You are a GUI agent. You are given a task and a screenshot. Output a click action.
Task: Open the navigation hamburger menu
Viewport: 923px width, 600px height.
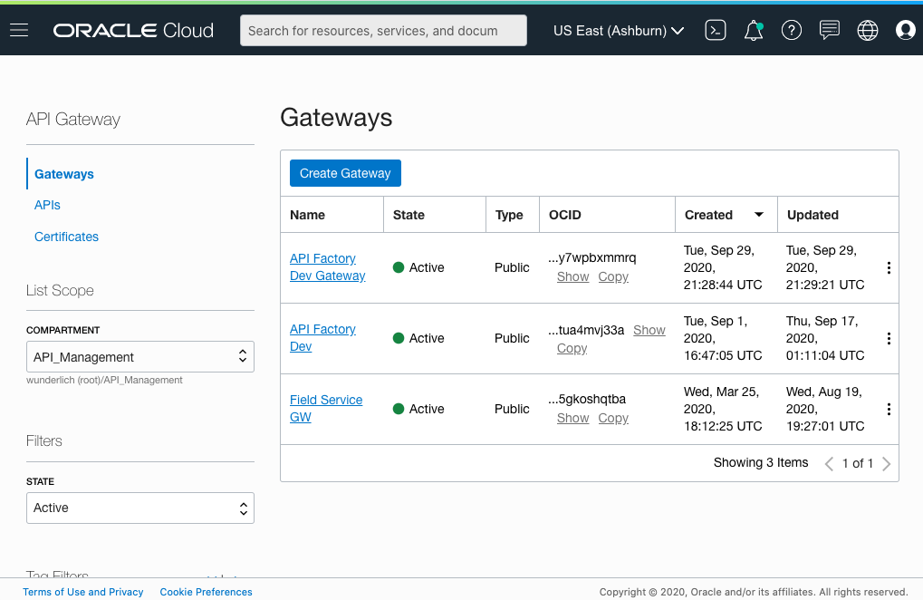(19, 29)
